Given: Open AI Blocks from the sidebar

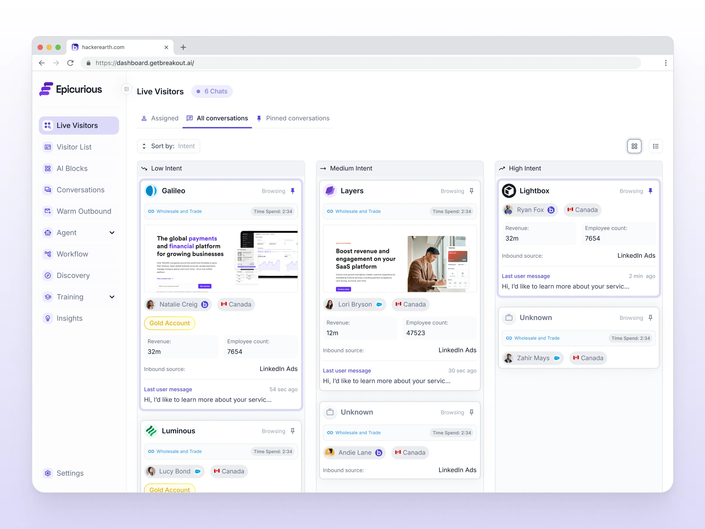Looking at the screenshot, I should pyautogui.click(x=72, y=168).
